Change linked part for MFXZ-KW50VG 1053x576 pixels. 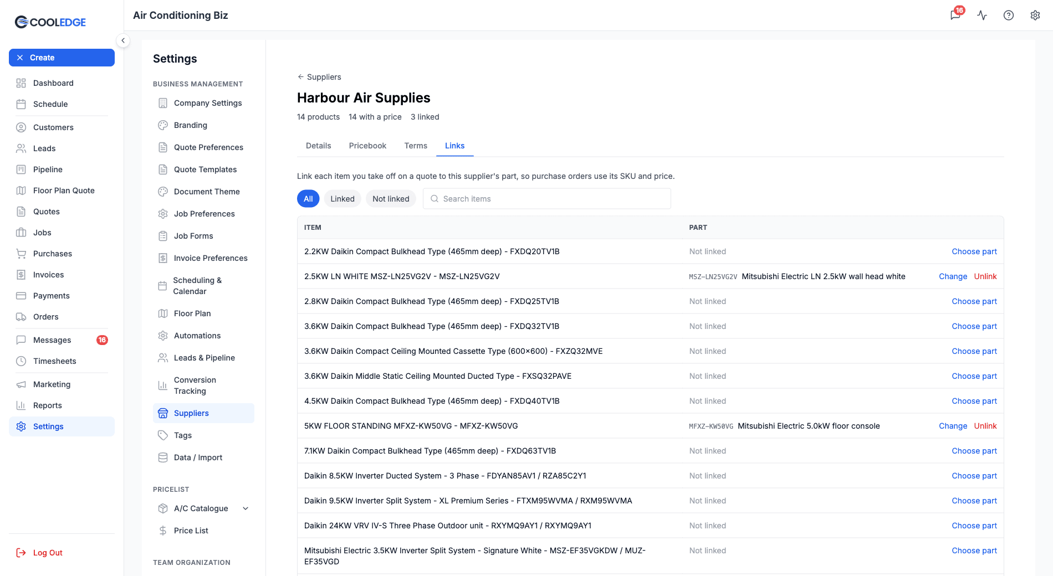953,426
